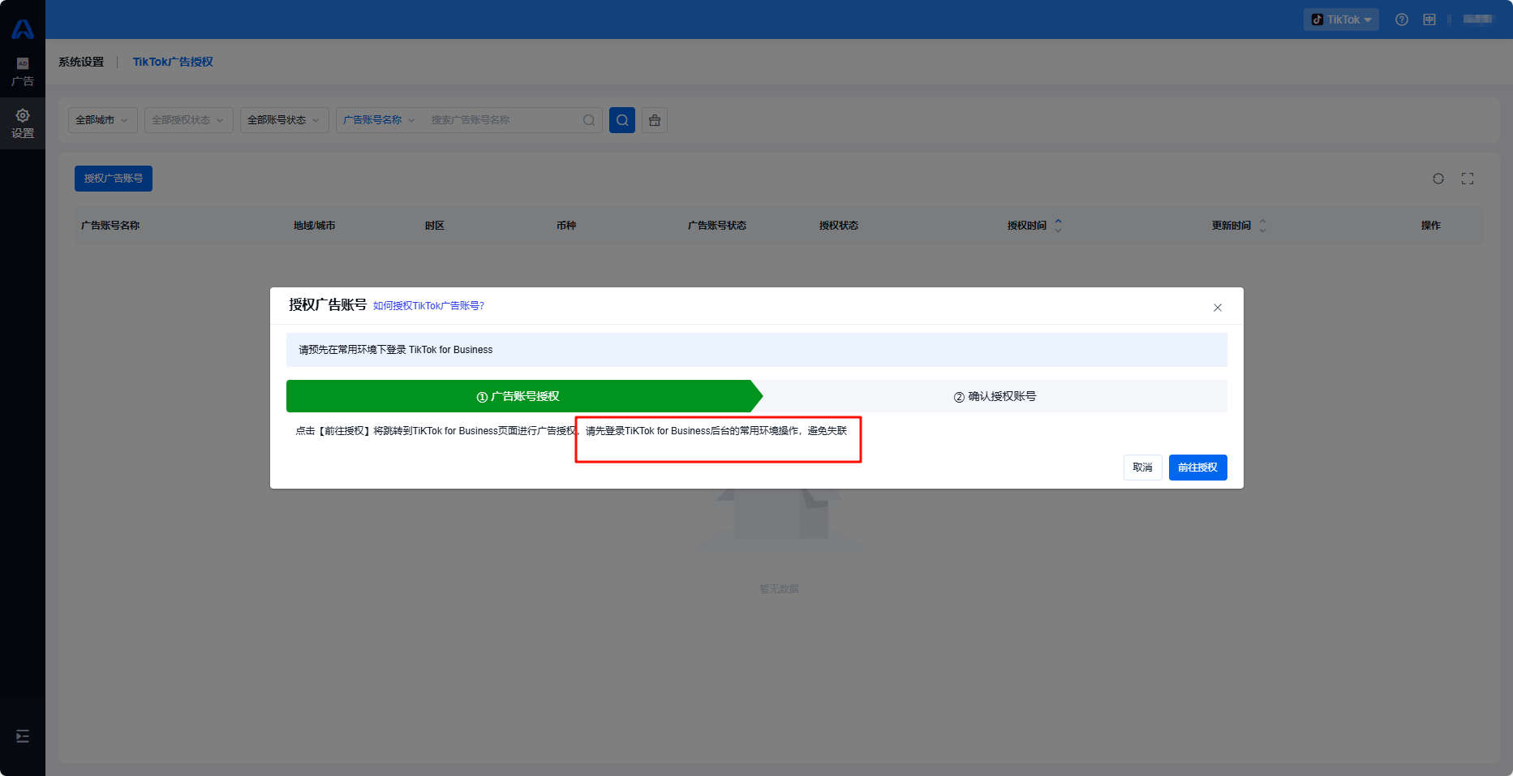The height and width of the screenshot is (776, 1513).
Task: Open the help question mark icon
Action: (1402, 19)
